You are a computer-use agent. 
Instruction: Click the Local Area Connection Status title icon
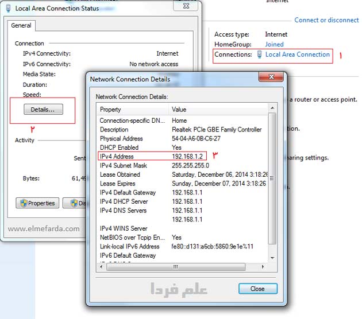coord(7,7)
